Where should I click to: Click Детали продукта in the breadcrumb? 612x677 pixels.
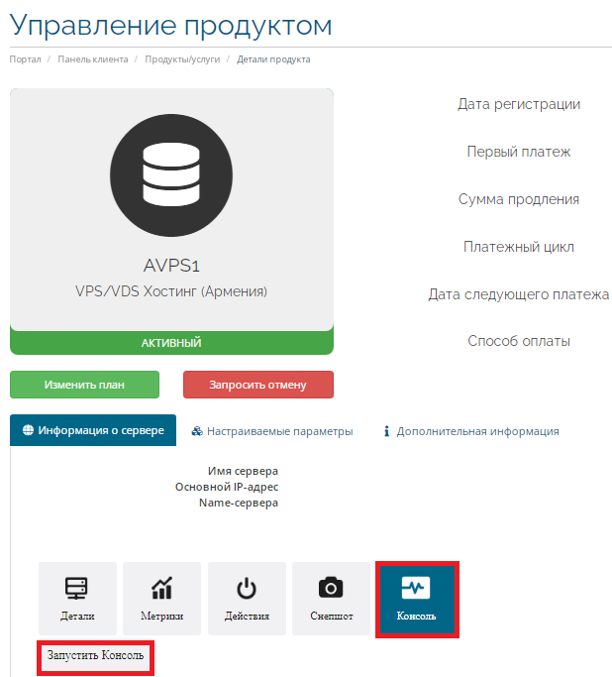click(273, 59)
